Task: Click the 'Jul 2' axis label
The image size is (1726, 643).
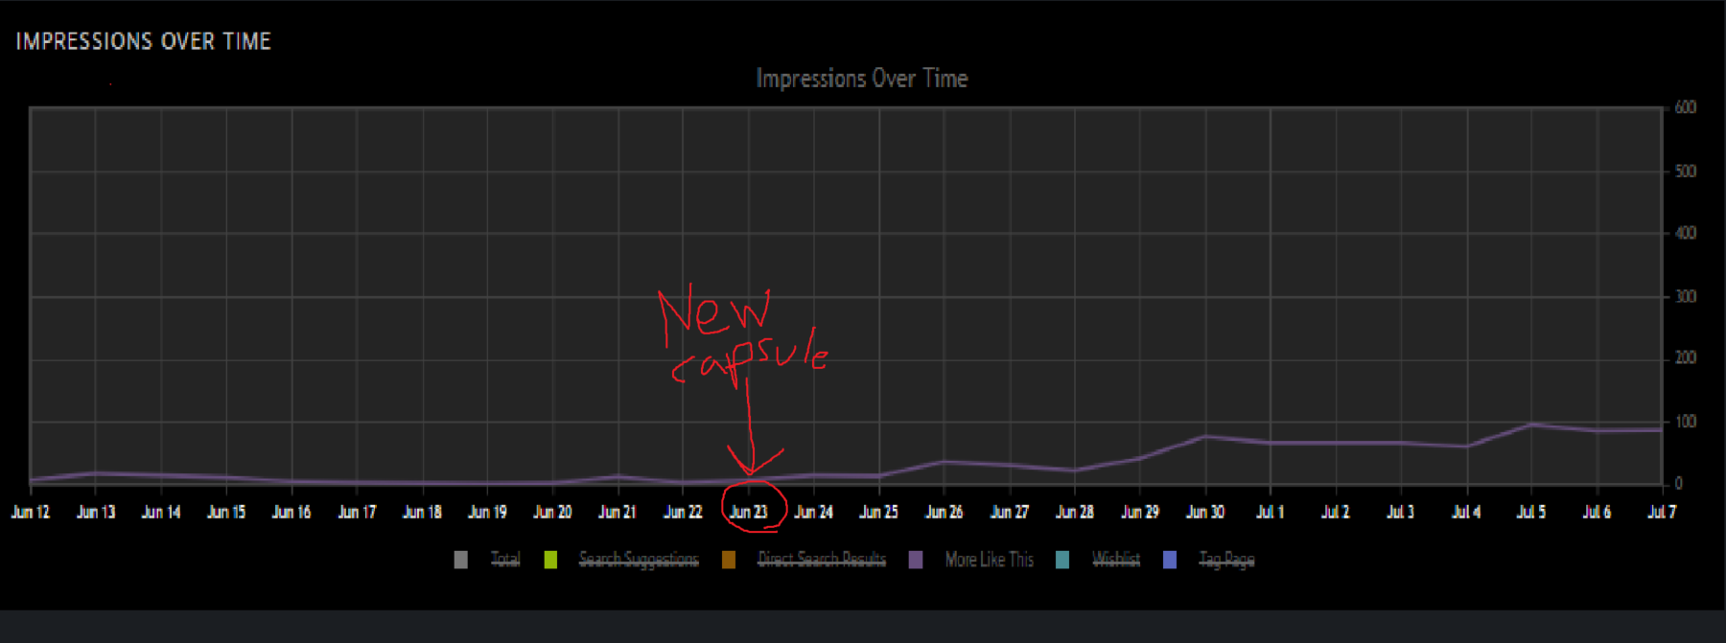Action: pyautogui.click(x=1336, y=512)
